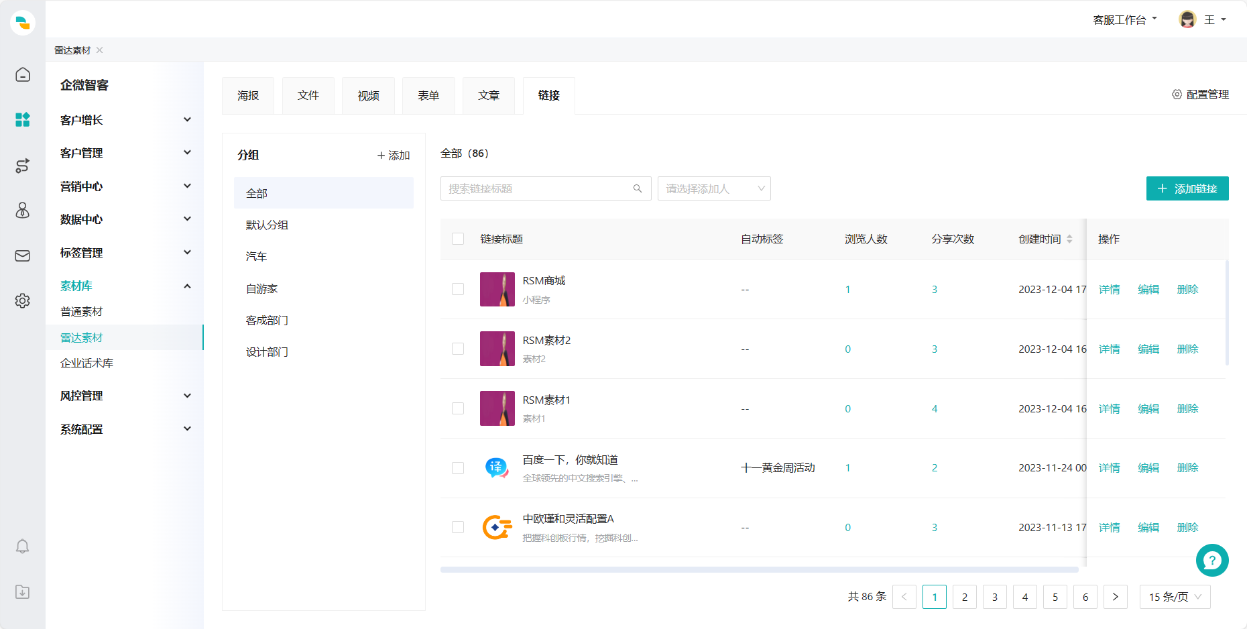Expand 客户增长 menu
This screenshot has width=1247, height=629.
(x=125, y=119)
